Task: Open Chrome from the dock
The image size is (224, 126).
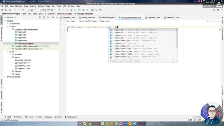Action: 89,124
